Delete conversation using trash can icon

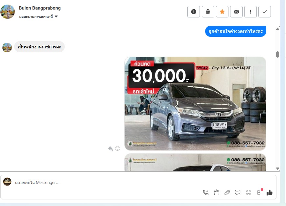tap(208, 12)
